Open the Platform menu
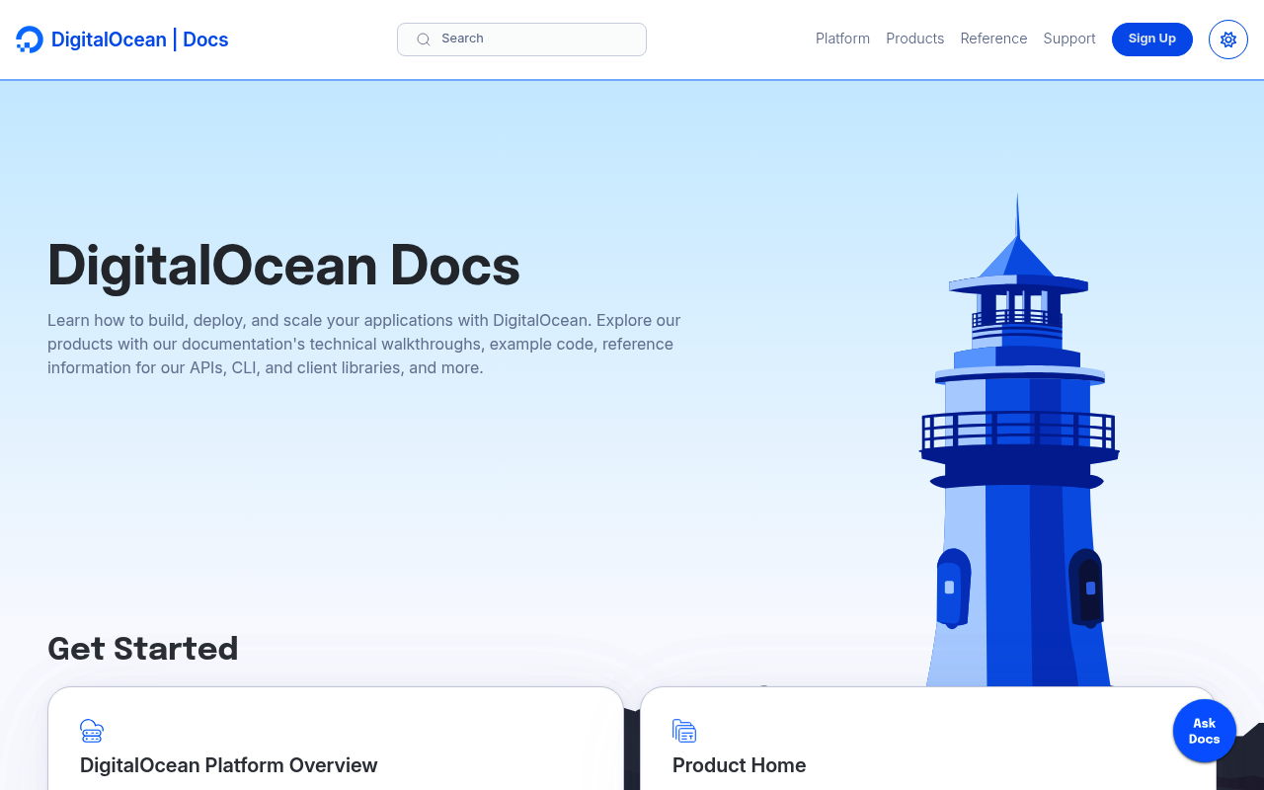Viewport: 1264px width, 790px height. pos(842,39)
